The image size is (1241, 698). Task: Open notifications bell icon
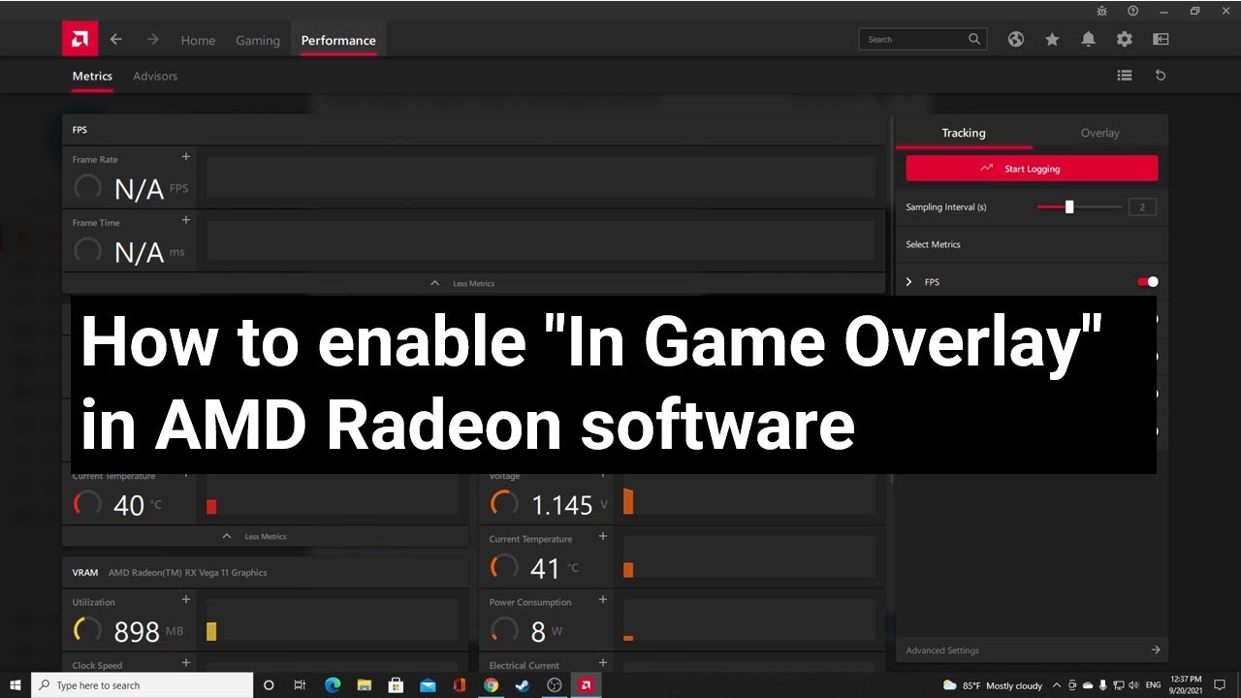1089,40
